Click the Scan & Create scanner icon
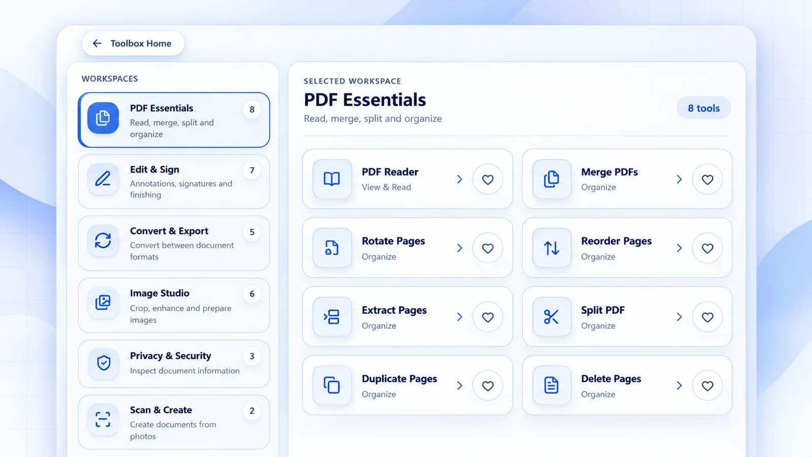812x457 pixels. pos(103,419)
